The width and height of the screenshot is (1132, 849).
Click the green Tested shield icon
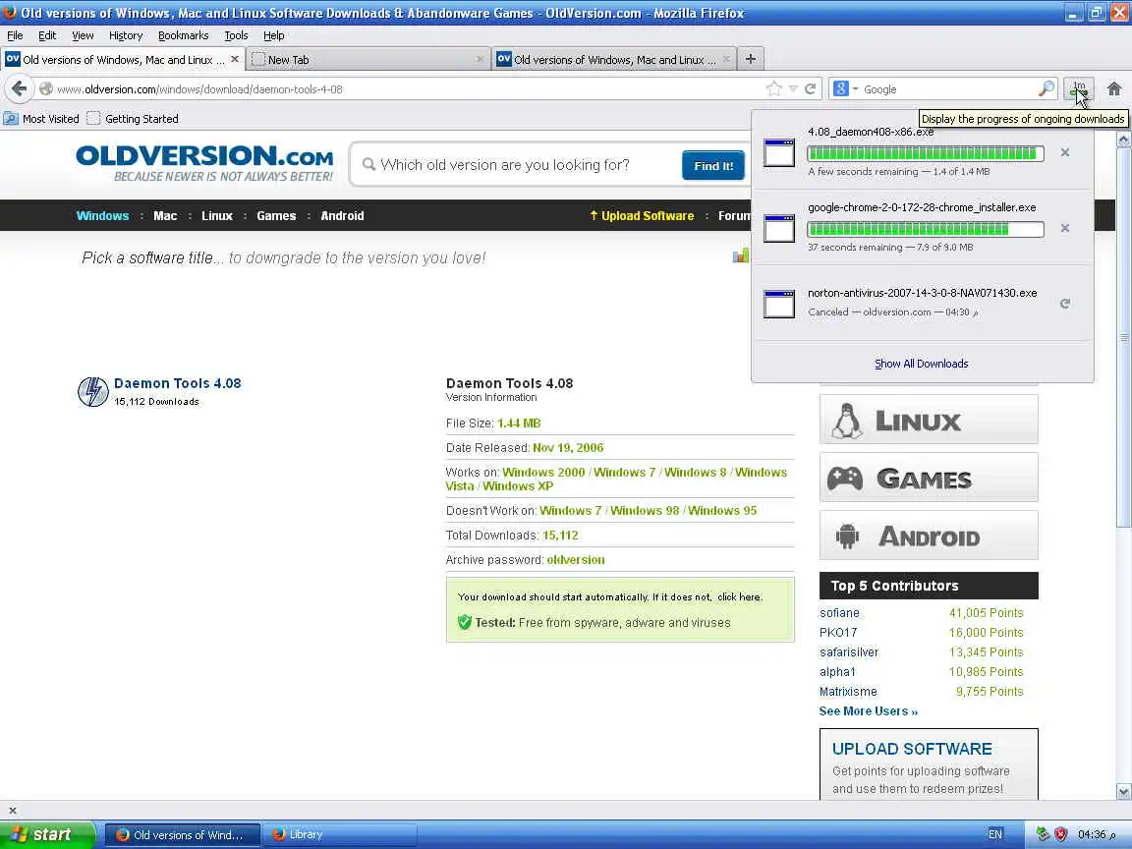pyautogui.click(x=464, y=622)
